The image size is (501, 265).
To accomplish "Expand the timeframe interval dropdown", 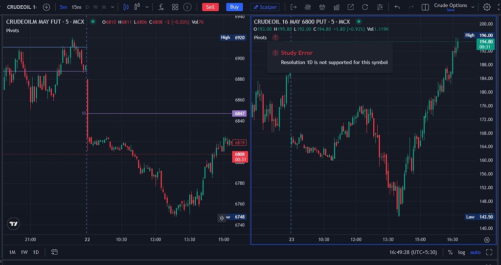I will 112,7.
